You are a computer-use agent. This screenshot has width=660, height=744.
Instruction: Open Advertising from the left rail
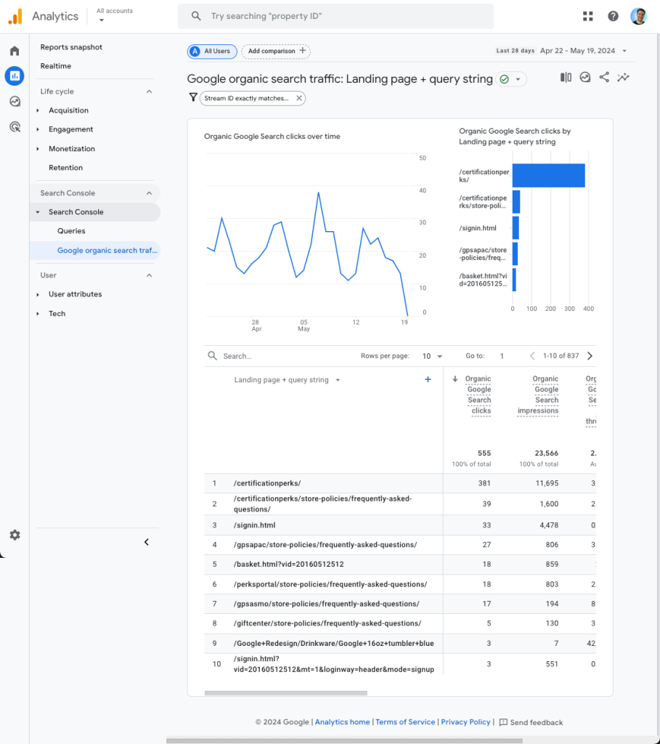tap(15, 126)
